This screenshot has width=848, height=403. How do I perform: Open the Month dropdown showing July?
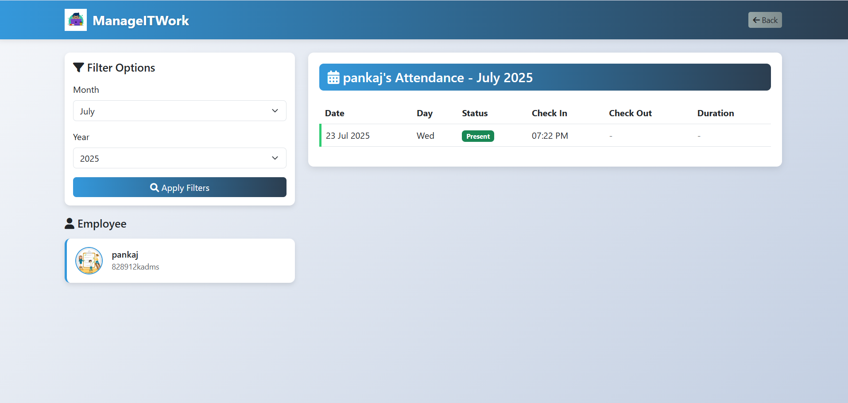pyautogui.click(x=179, y=111)
